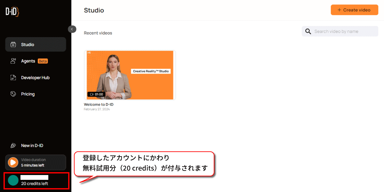This screenshot has width=384, height=192.
Task: Click the 01:00 duration badge
Action: (x=96, y=94)
